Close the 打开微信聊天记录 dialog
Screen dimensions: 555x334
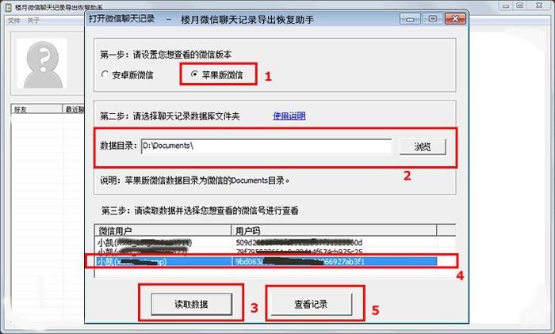click(x=455, y=19)
